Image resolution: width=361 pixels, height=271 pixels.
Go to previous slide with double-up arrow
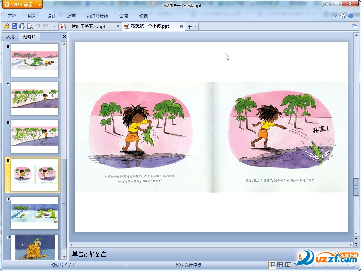[x=356, y=239]
